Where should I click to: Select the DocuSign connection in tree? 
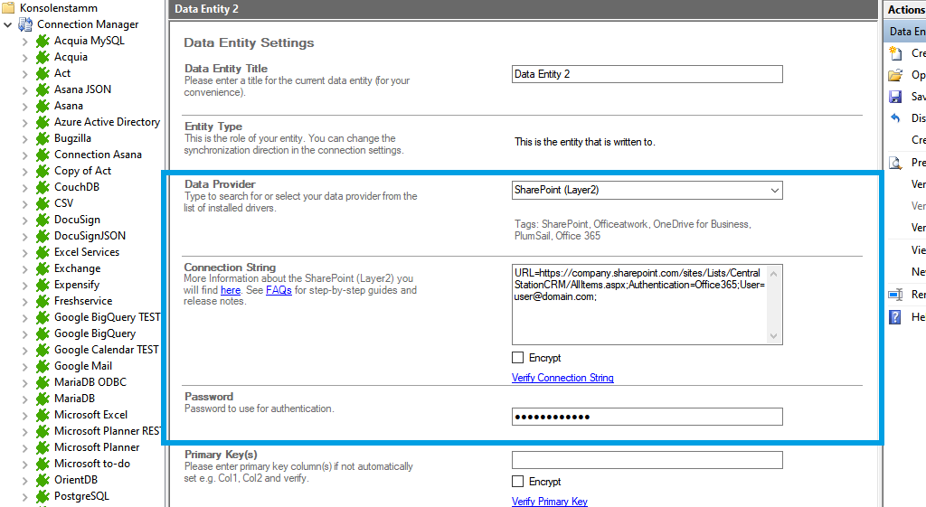point(77,220)
